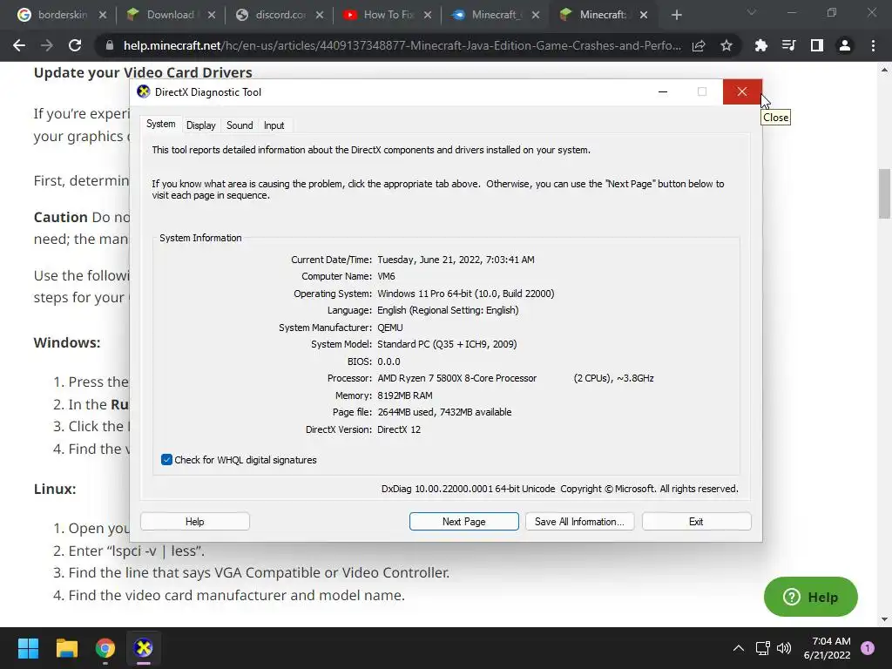Open Google Chrome from the taskbar
The image size is (892, 669).
[105, 647]
